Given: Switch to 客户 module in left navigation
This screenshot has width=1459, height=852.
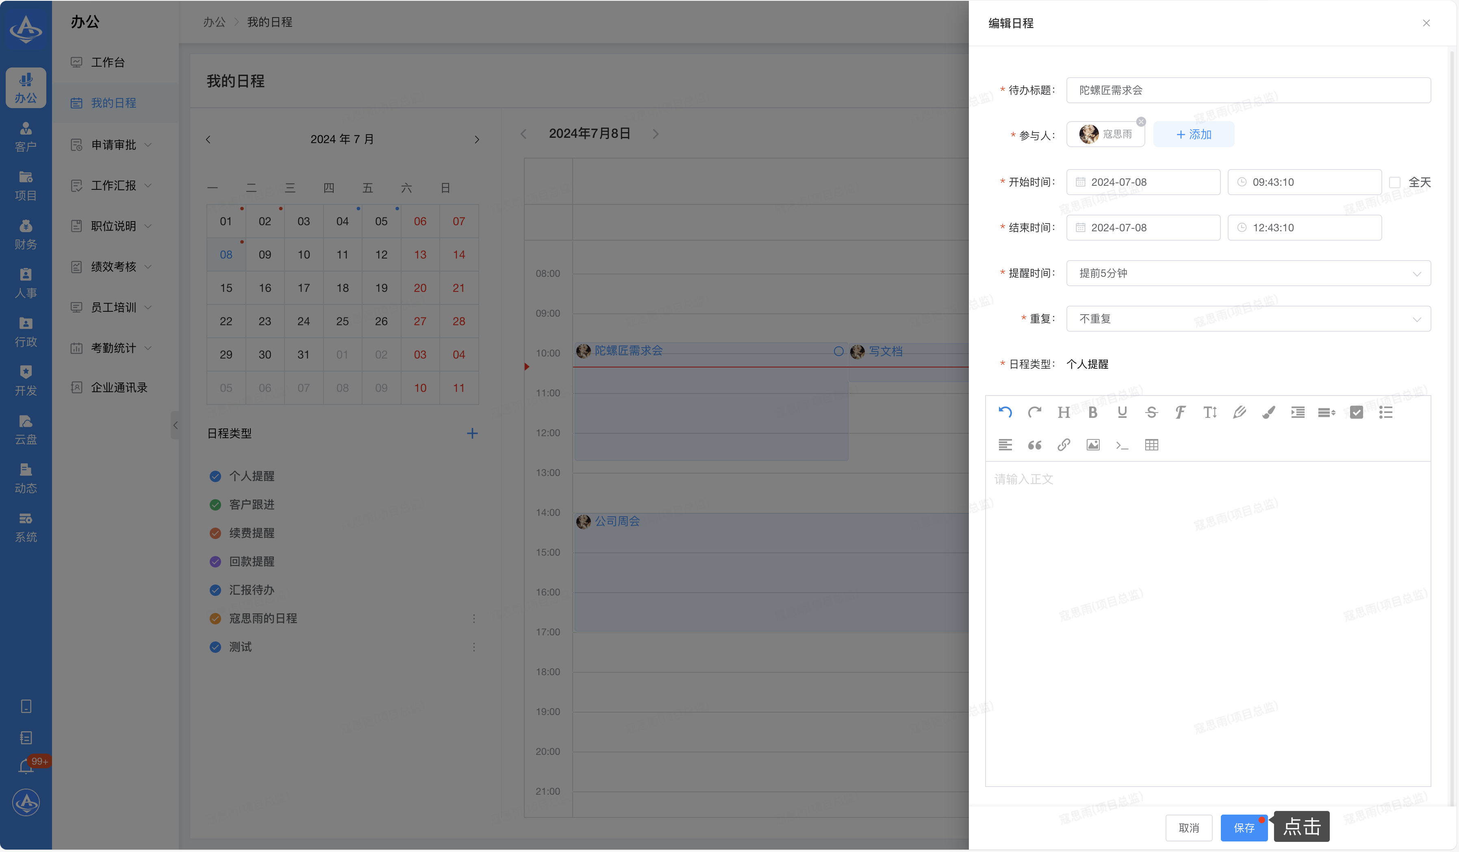Looking at the screenshot, I should coord(26,137).
